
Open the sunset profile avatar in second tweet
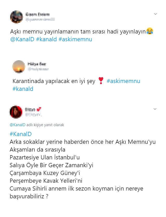(19, 66)
